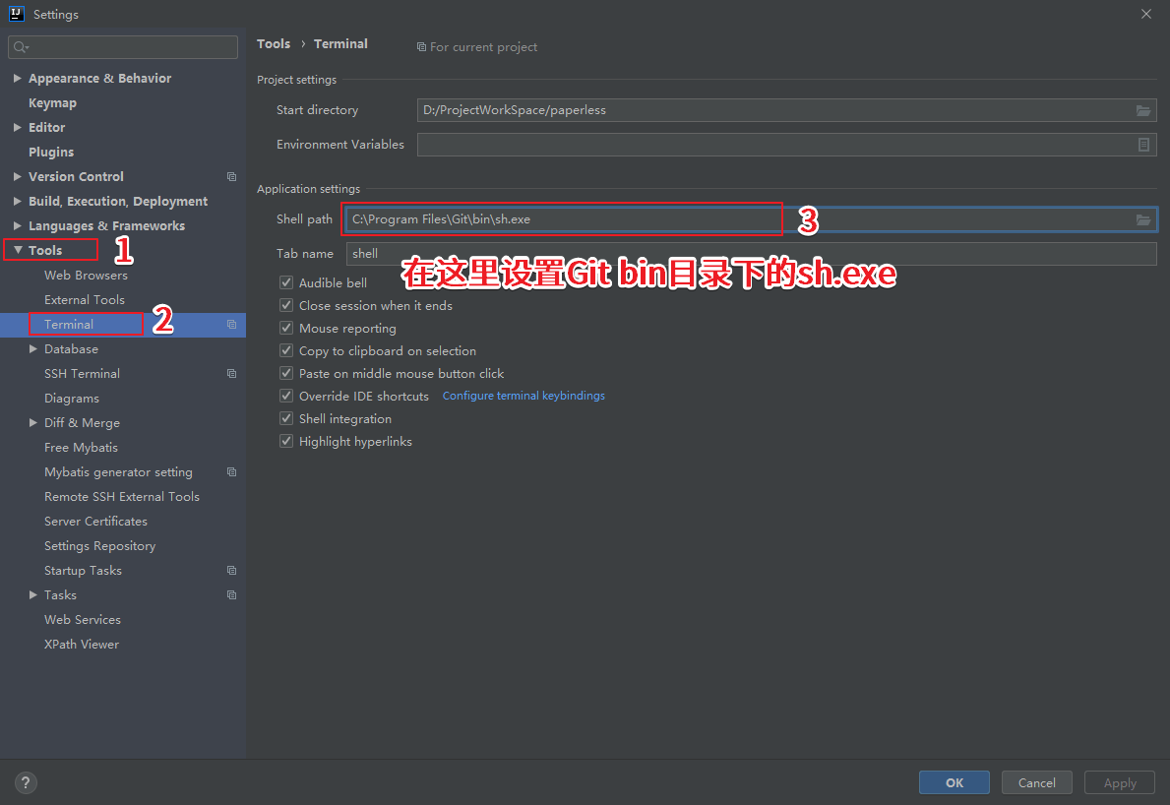1170x805 pixels.
Task: Collapse the Tools tree section
Action: tap(18, 251)
